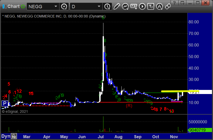Select the text annotation T tool

[x=151, y=6]
